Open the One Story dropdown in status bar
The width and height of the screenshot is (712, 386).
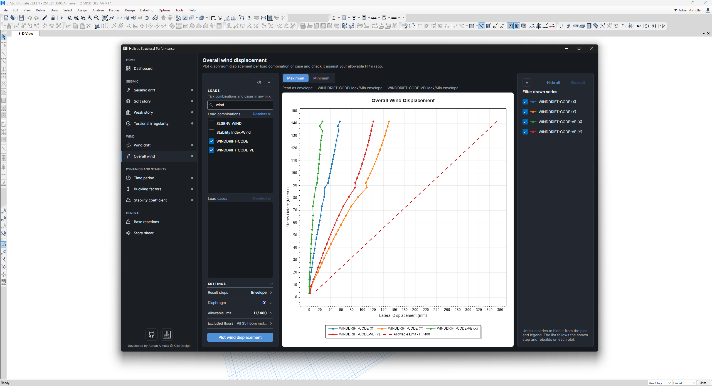click(x=660, y=383)
